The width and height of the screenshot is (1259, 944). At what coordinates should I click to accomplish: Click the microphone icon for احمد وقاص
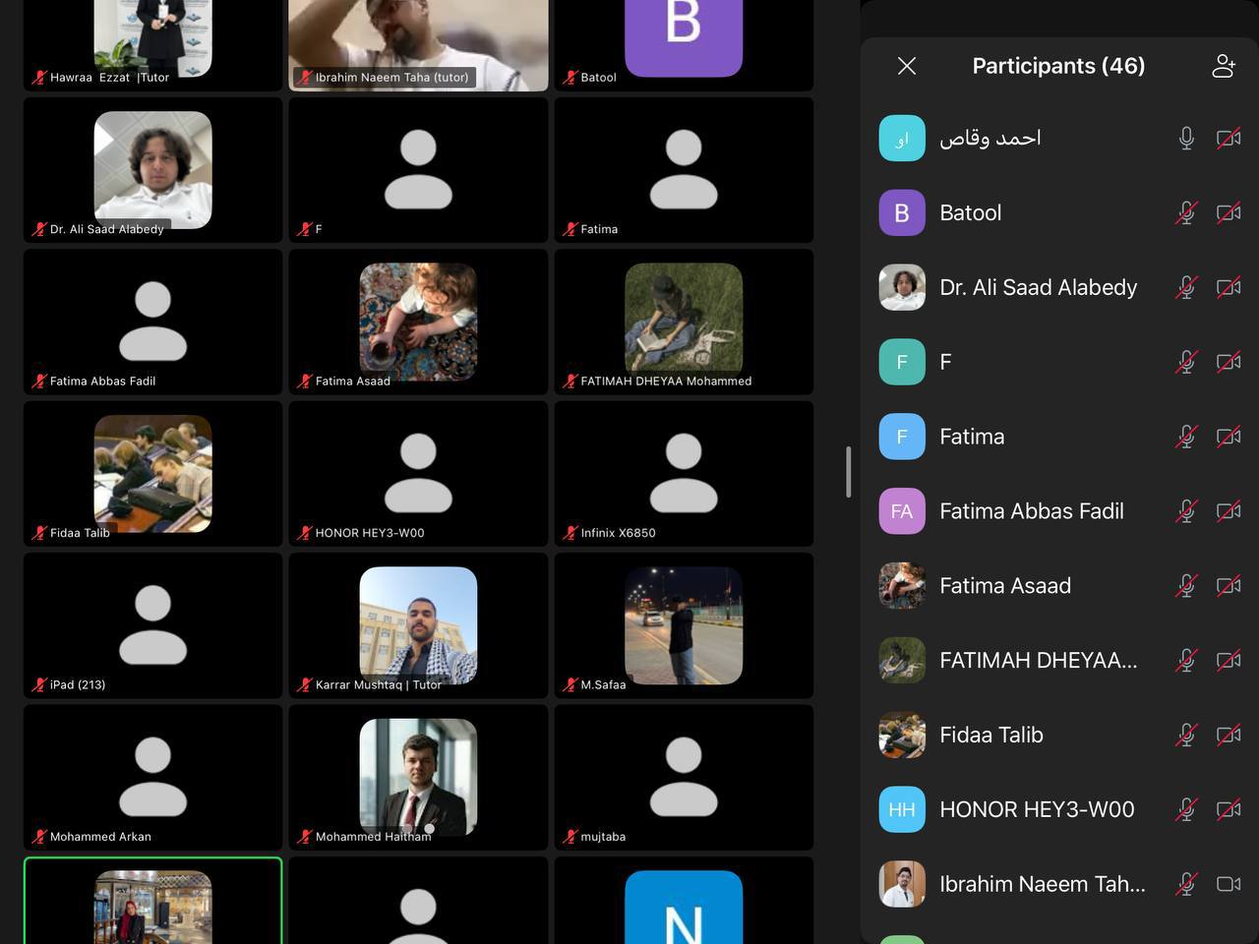pos(1186,139)
